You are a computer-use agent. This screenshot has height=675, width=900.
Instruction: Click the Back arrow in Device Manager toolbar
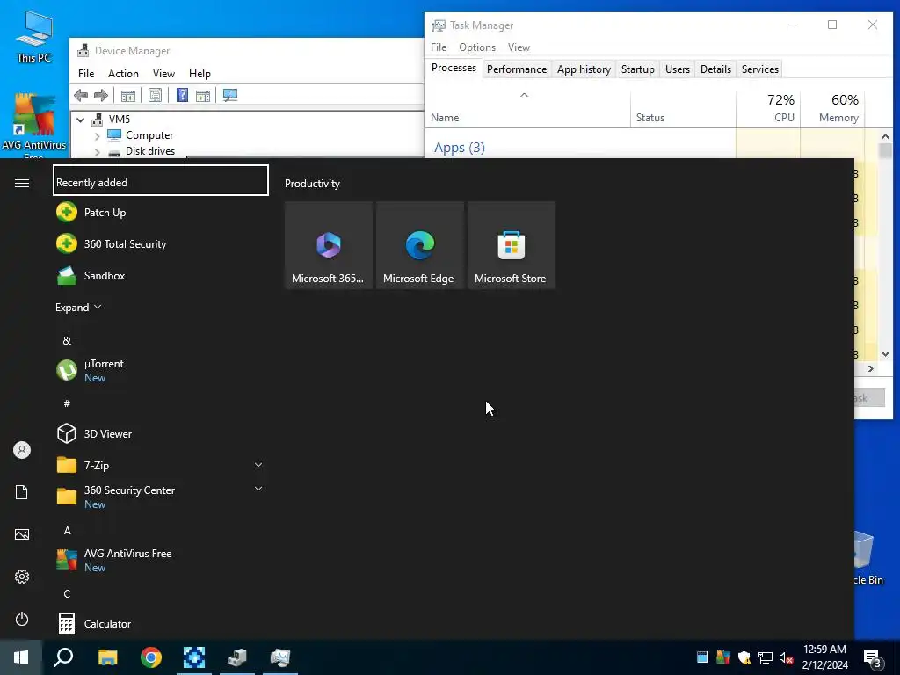tap(81, 95)
